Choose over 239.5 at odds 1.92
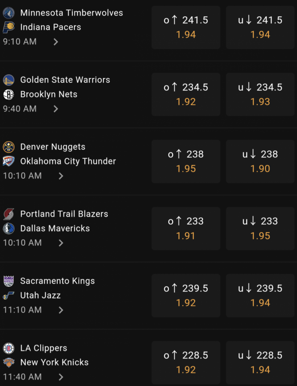 [186, 295]
